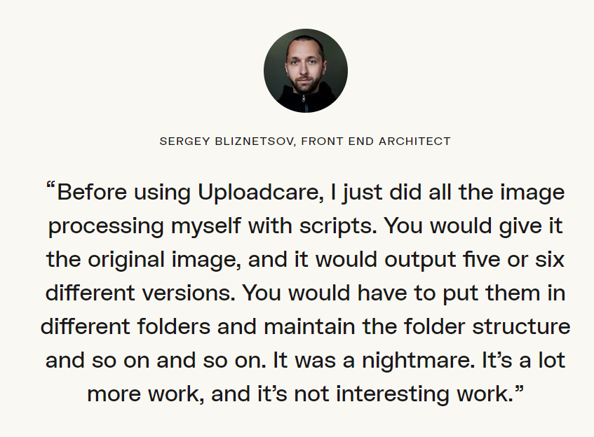Click the closing quotation mark after "work."

[x=519, y=389]
